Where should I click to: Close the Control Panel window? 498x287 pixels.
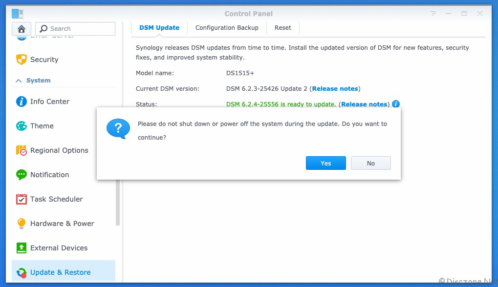pos(480,14)
